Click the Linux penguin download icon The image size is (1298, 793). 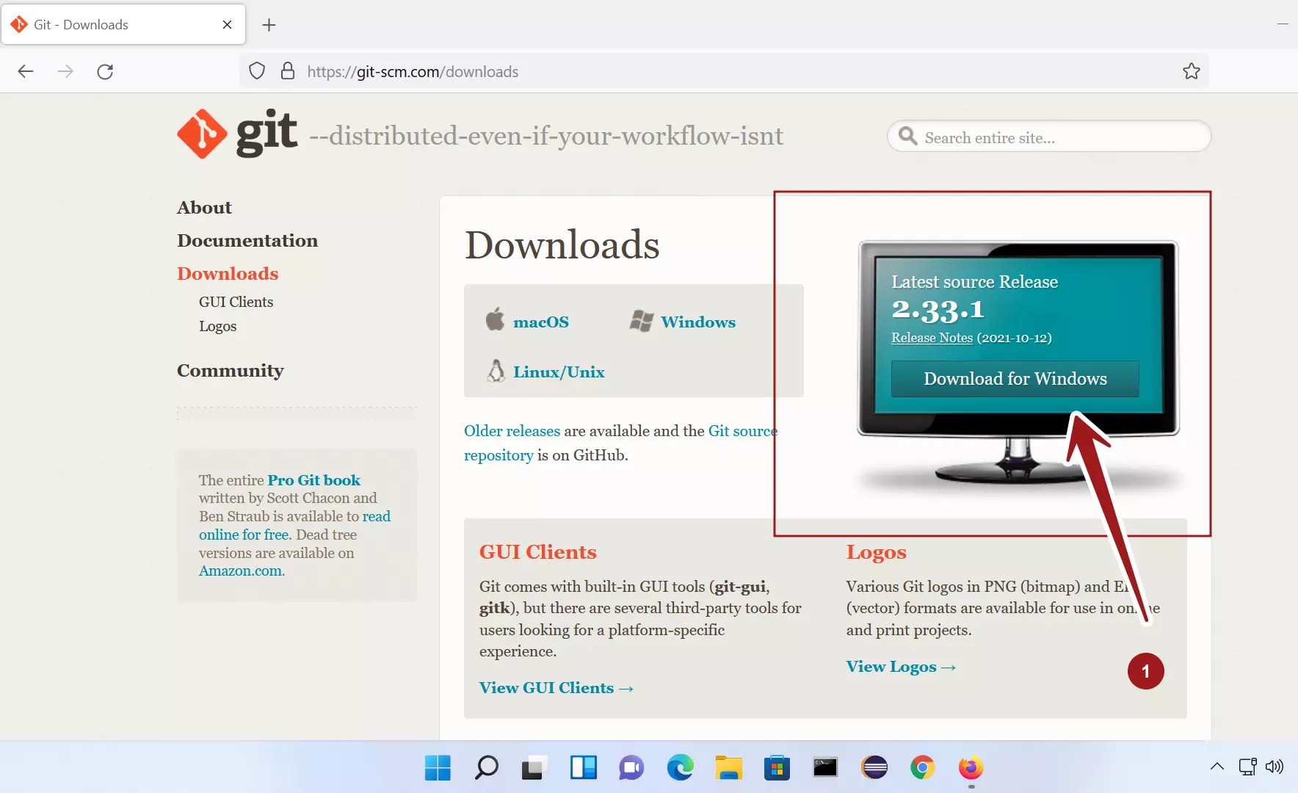click(498, 371)
